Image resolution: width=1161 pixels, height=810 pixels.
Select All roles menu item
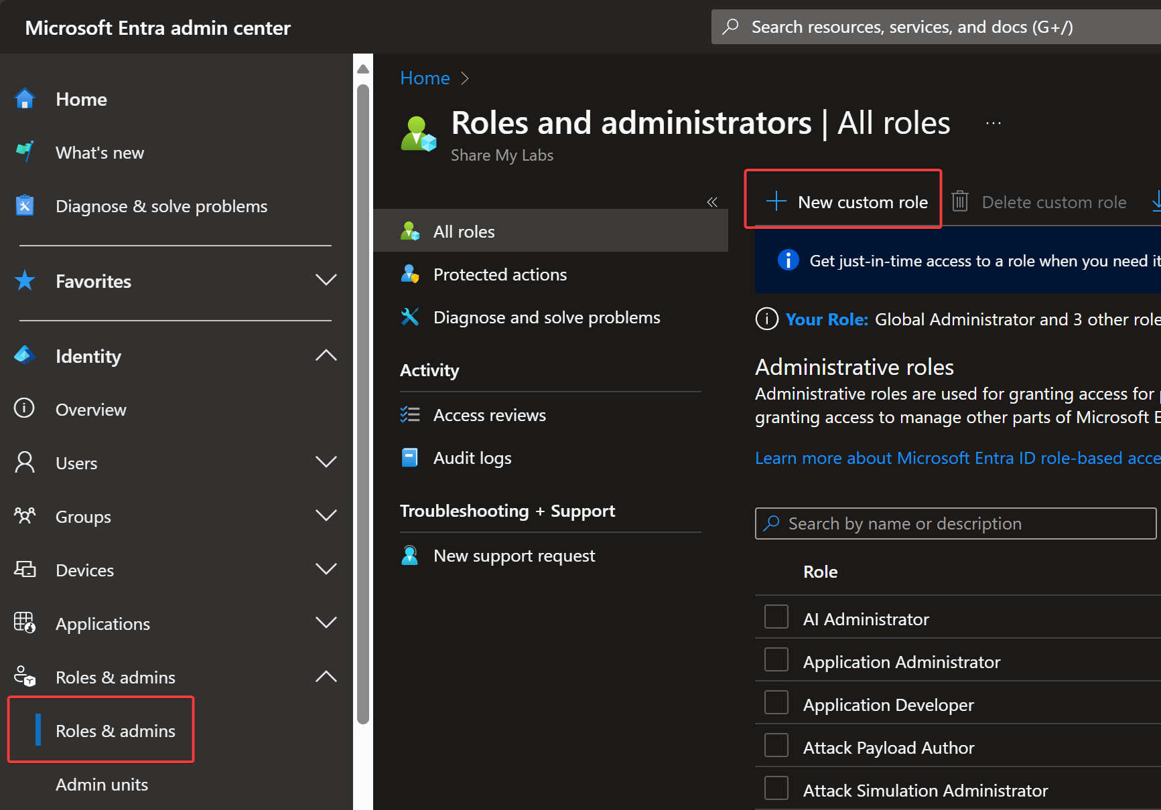click(x=464, y=232)
